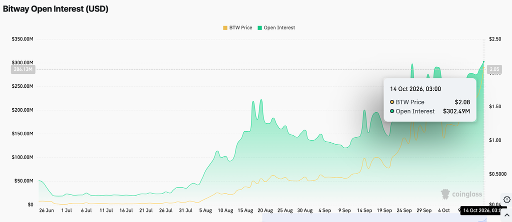
Task: Click the '6 Jul' x-axis date label
Action: pos(86,211)
